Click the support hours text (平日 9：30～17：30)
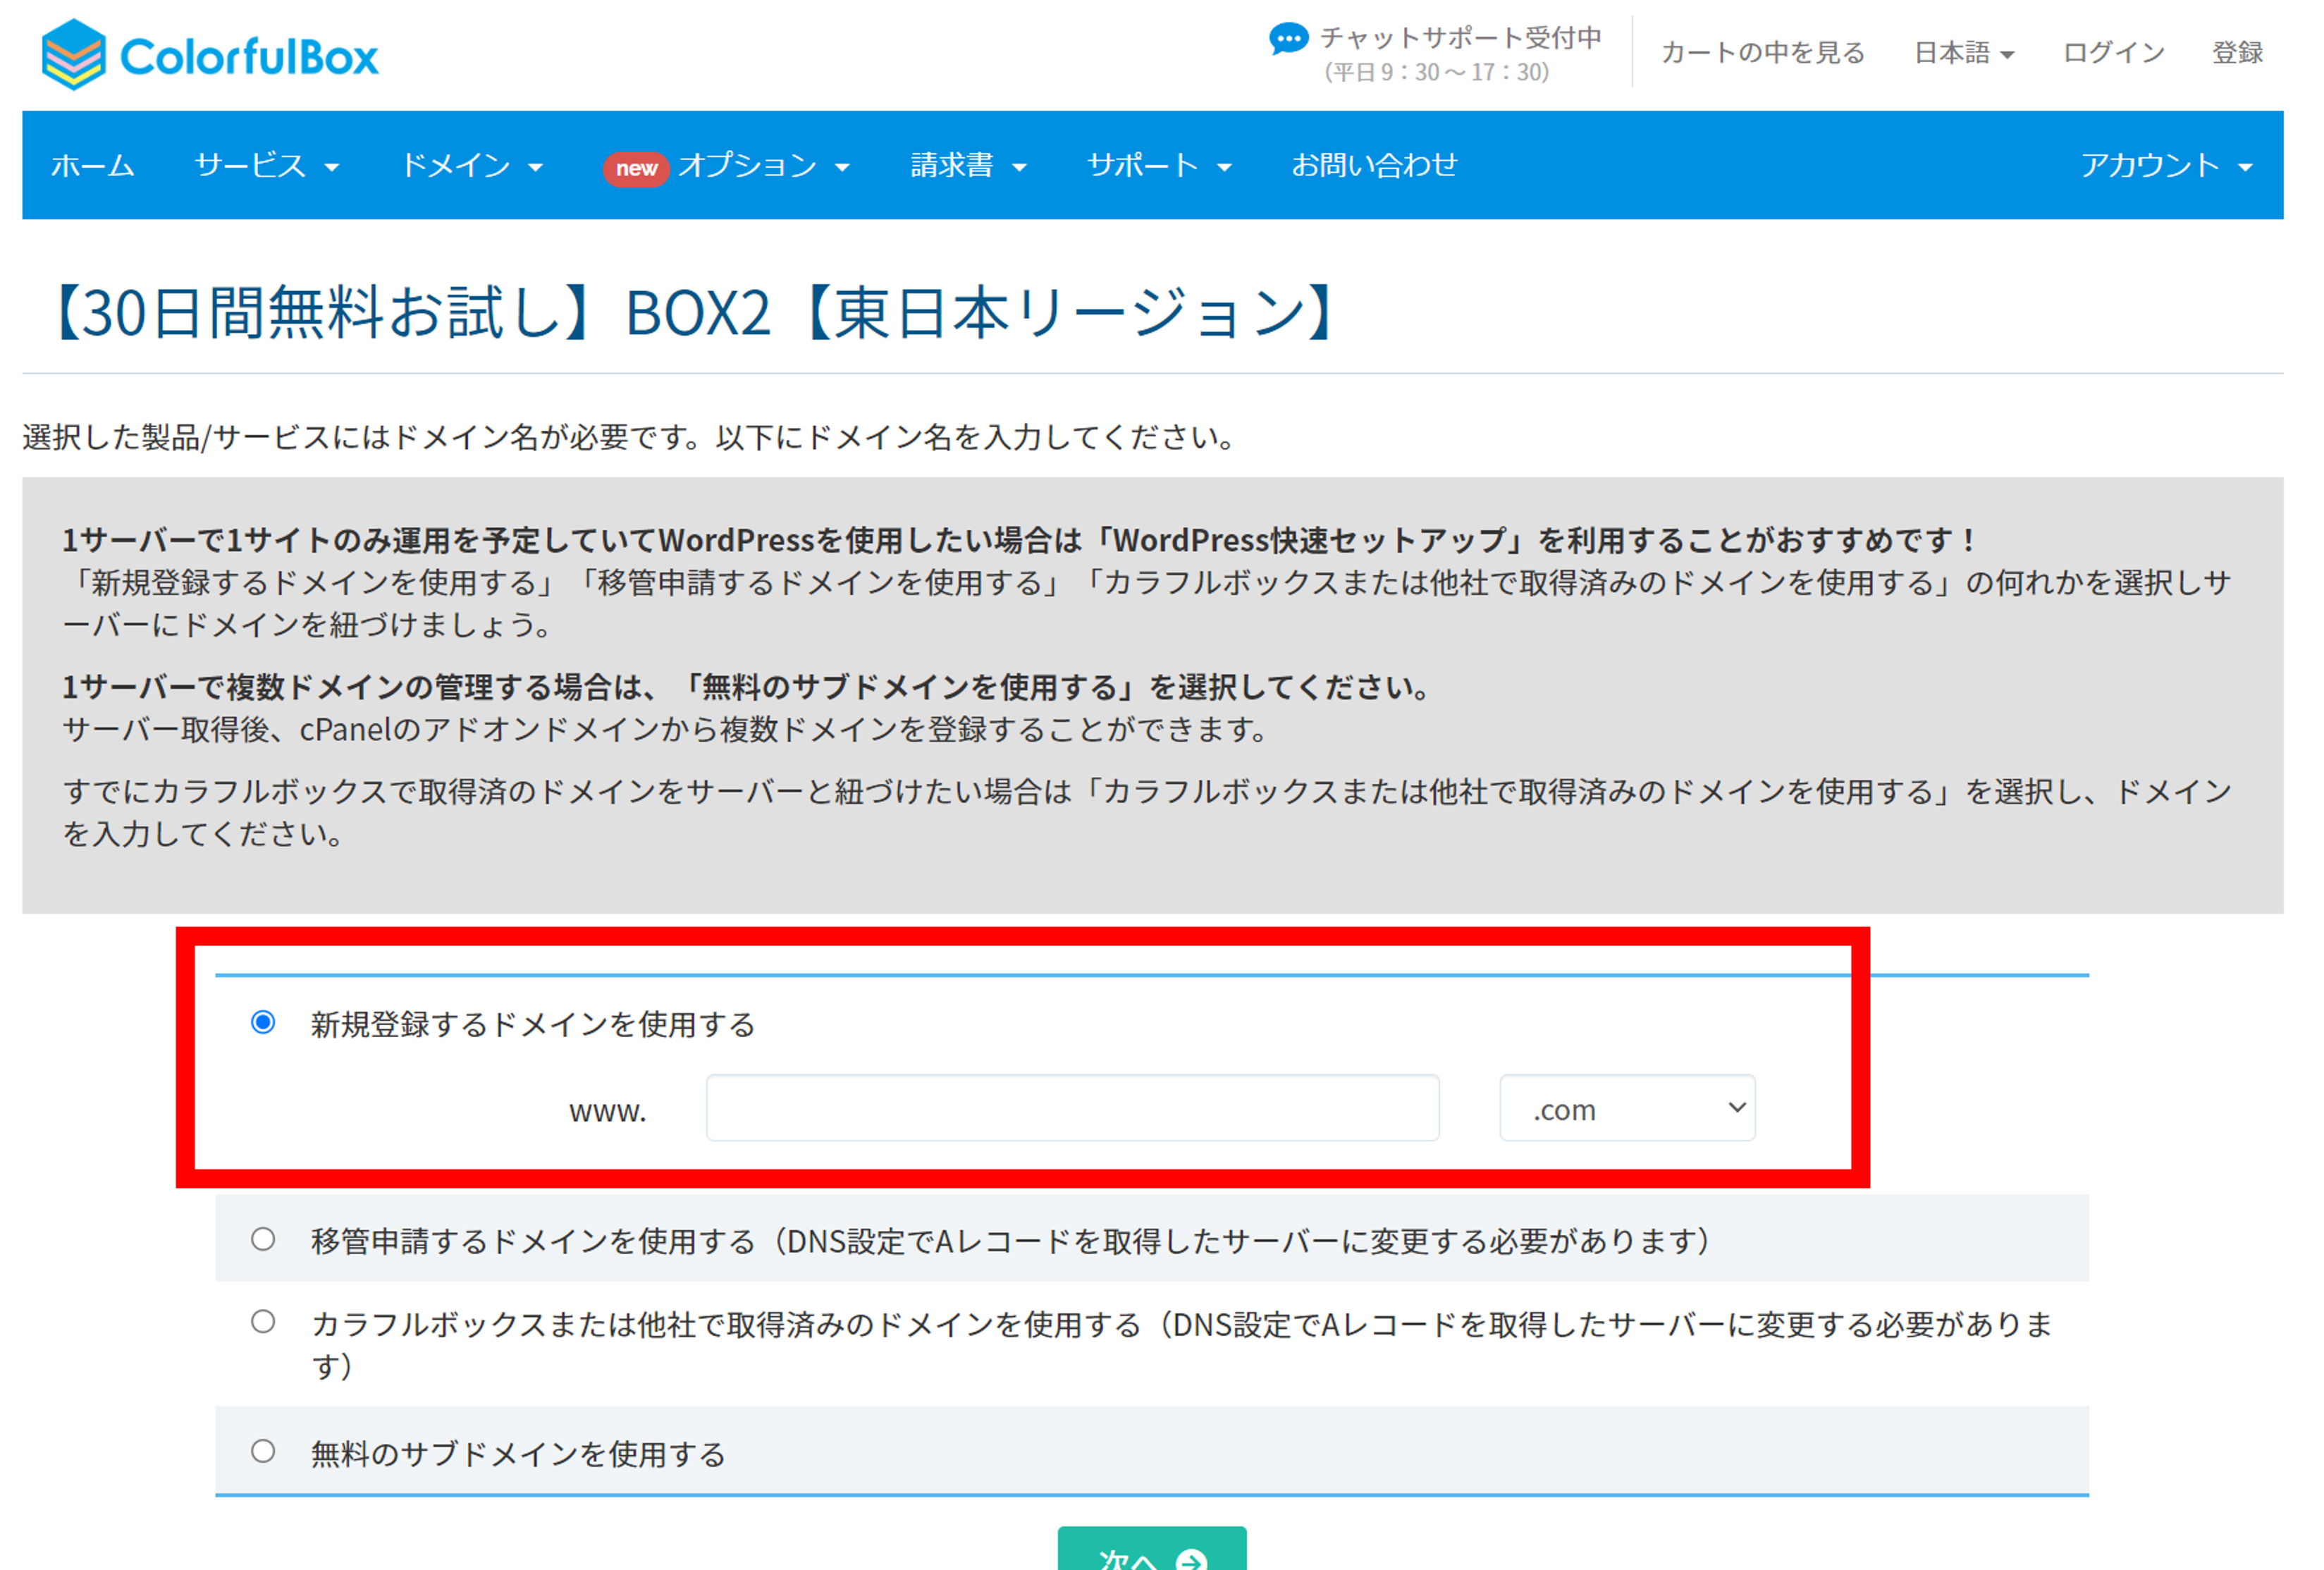Image resolution: width=2324 pixels, height=1570 pixels. (1437, 73)
